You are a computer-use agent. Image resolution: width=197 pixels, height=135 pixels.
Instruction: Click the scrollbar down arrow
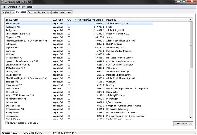point(191,118)
